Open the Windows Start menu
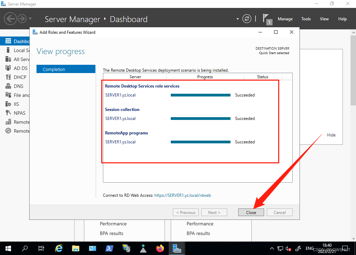The height and width of the screenshot is (255, 356). click(x=8, y=248)
